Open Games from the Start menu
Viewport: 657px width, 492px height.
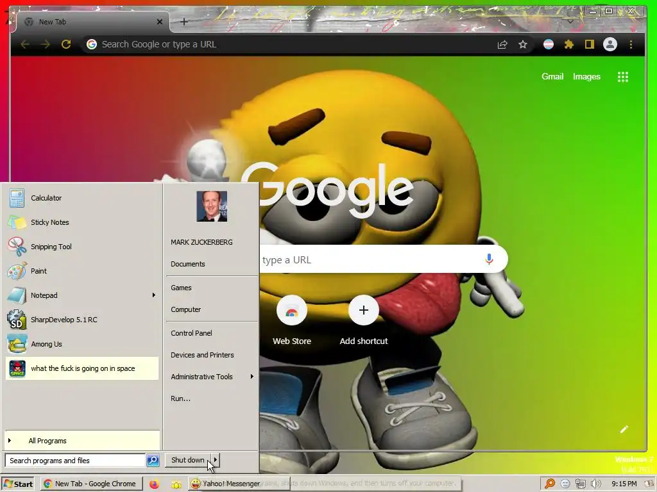coord(181,288)
